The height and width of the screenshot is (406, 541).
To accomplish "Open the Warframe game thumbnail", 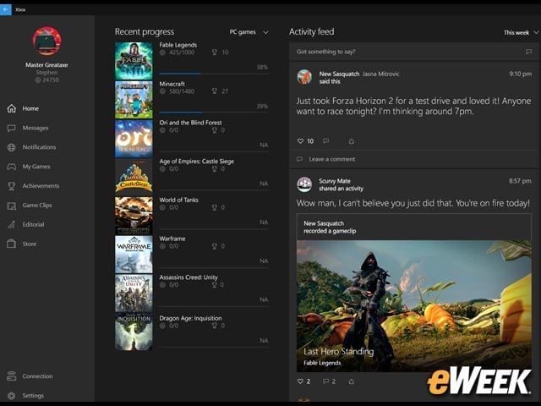I will tap(134, 255).
